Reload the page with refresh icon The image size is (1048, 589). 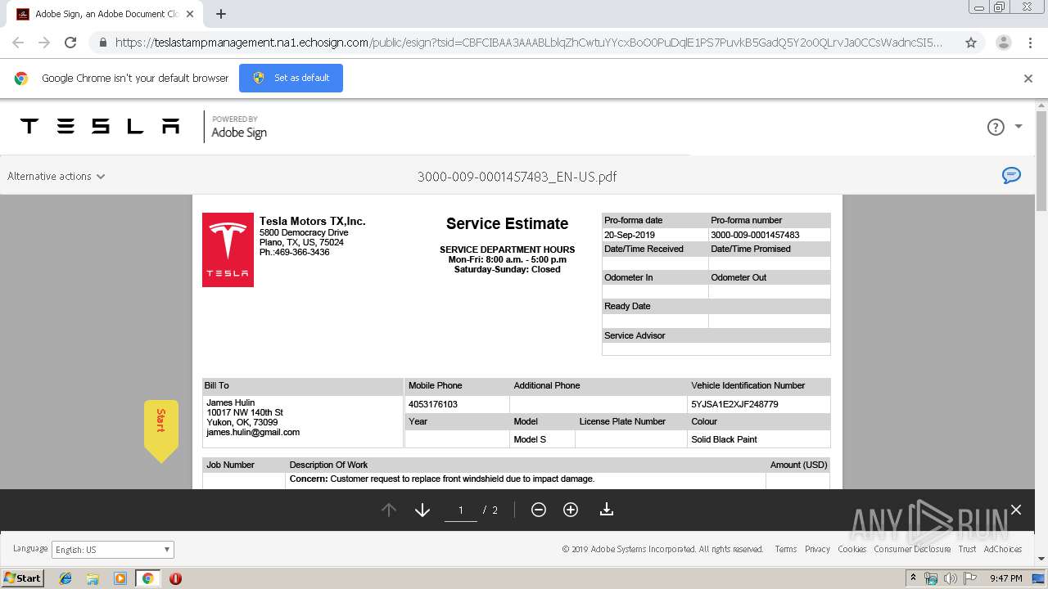coord(70,43)
